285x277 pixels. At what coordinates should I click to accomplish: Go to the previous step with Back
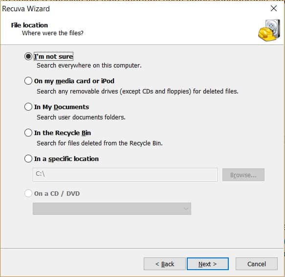click(x=165, y=264)
